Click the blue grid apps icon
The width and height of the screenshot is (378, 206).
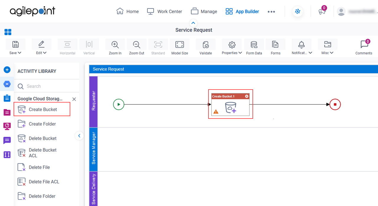point(8,32)
